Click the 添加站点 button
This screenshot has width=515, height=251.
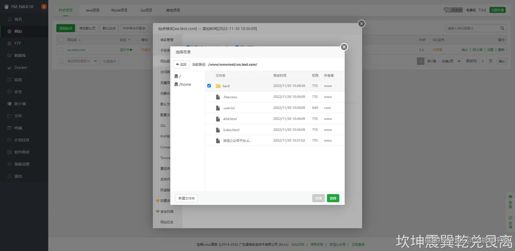(x=66, y=28)
